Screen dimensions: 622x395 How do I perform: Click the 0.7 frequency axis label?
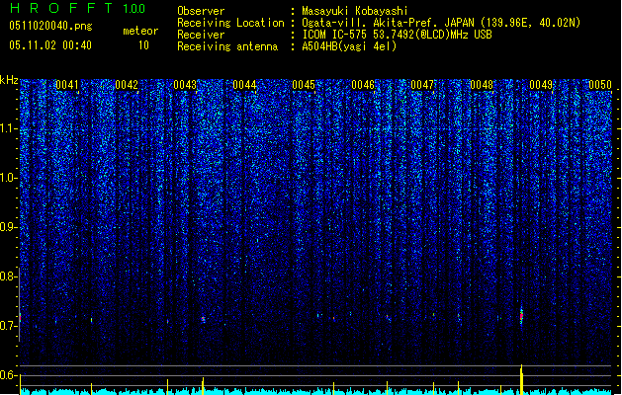click(x=8, y=326)
